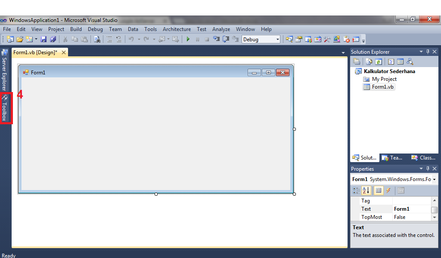
Task: Open the File menu
Action: (x=7, y=29)
